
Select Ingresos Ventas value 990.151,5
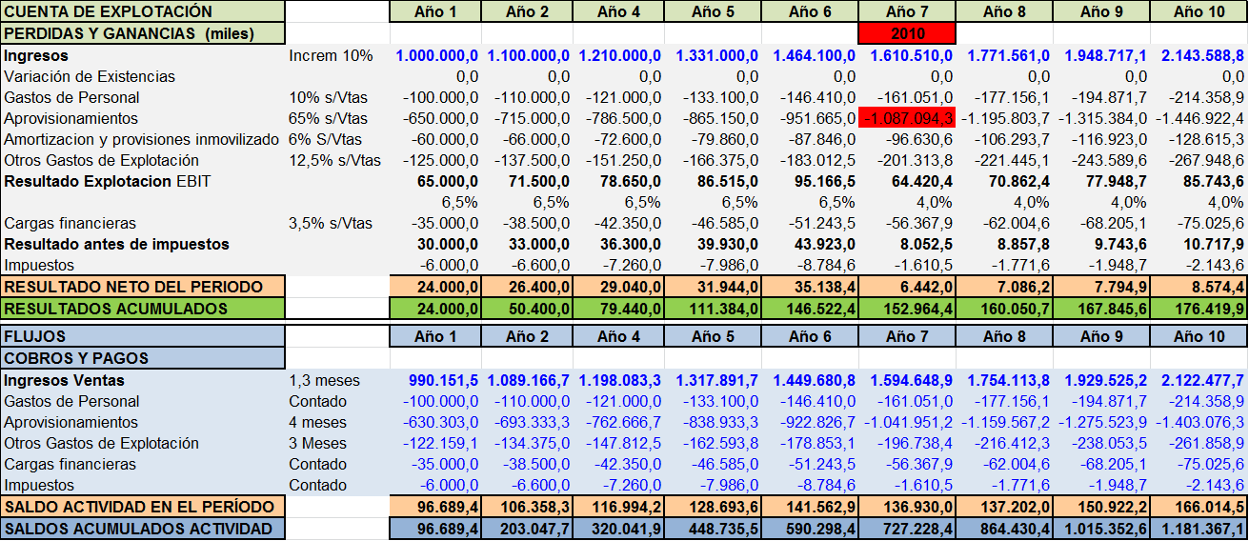tap(444, 380)
